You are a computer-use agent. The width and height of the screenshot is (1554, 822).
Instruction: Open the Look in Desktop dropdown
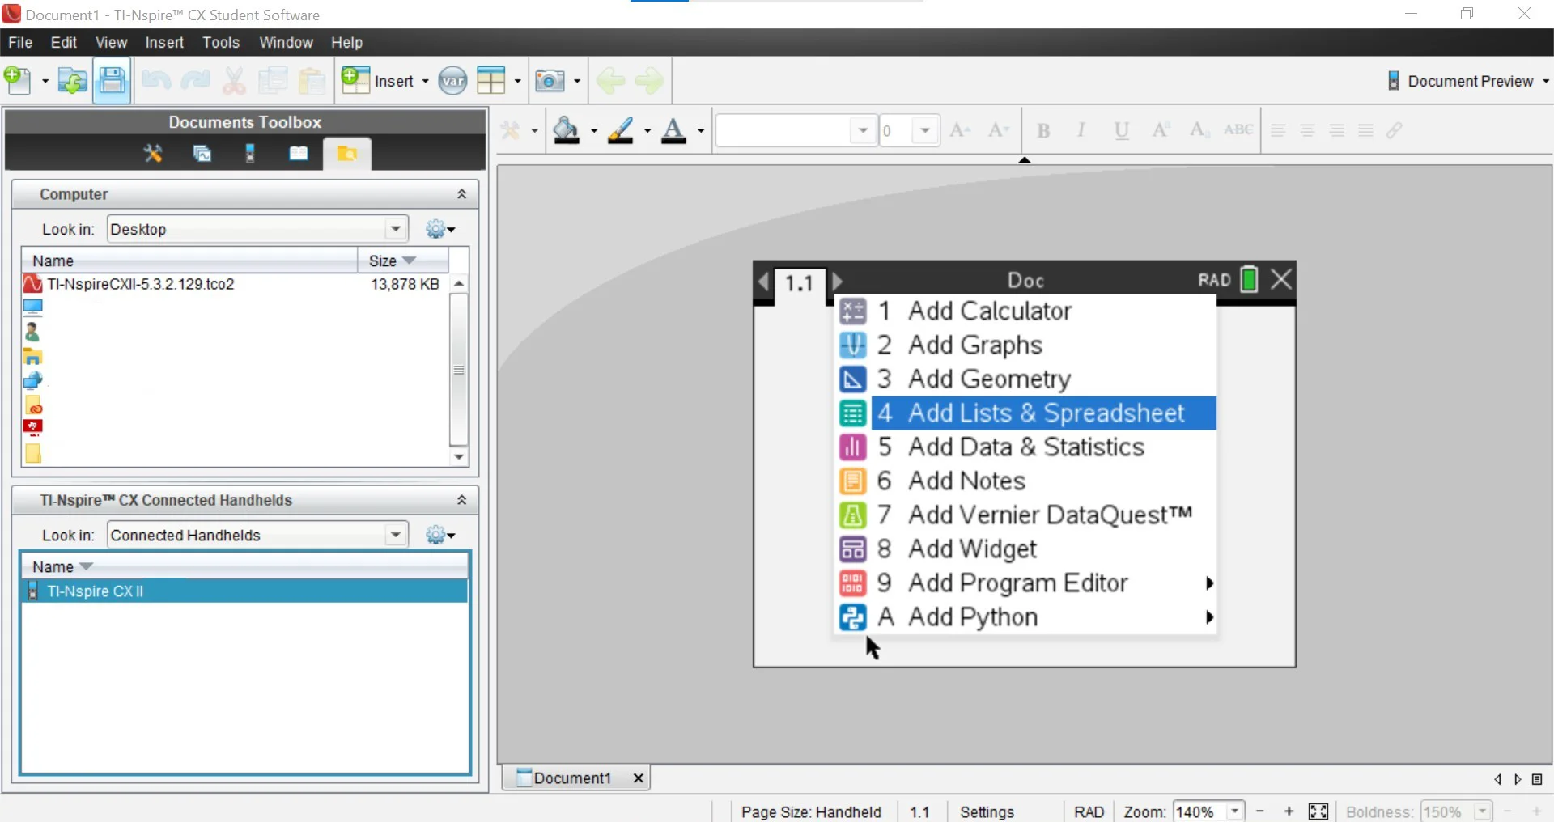(x=395, y=229)
